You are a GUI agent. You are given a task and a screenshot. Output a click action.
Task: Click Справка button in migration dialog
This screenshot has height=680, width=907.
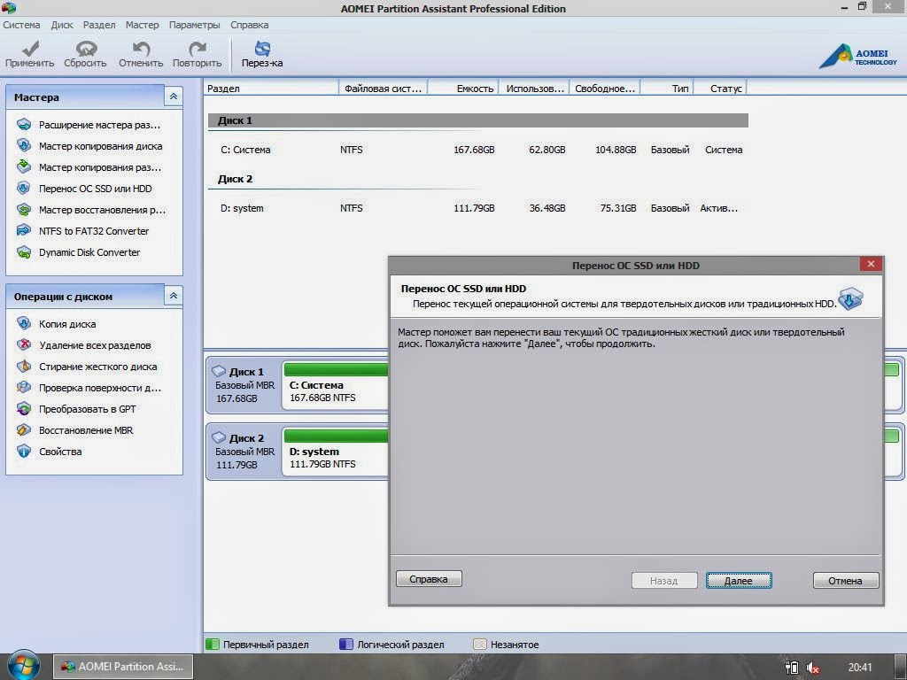click(429, 579)
